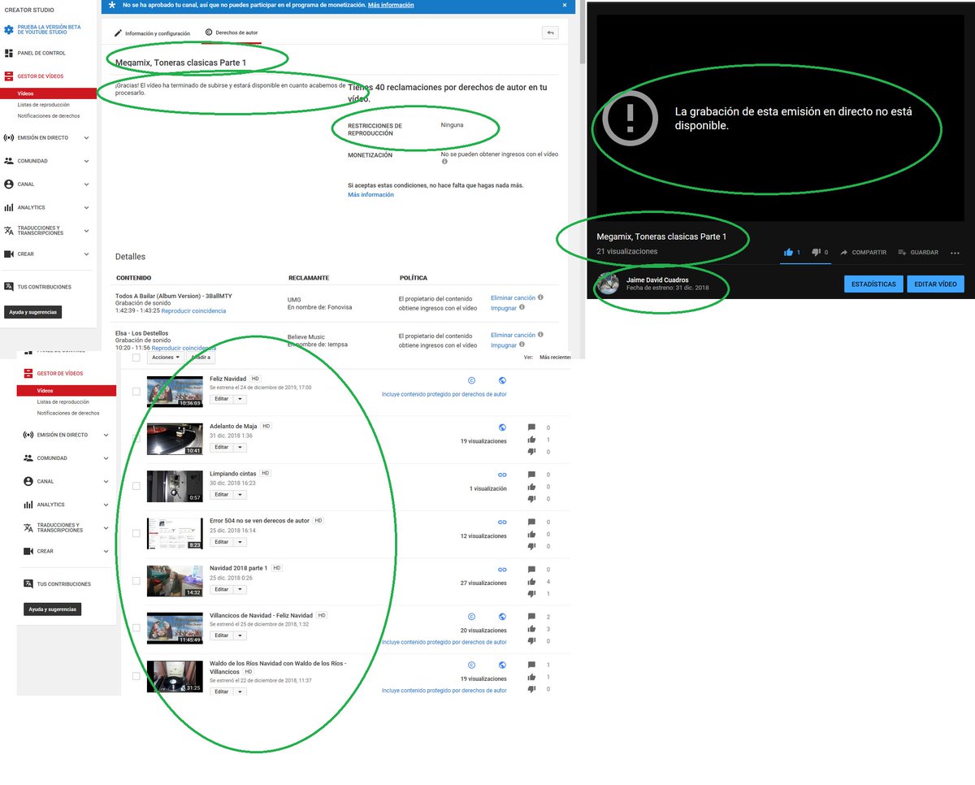The image size is (975, 785).
Task: Click the likes thumbs-up icon on Navidad 2018 parte 1
Action: point(531,582)
